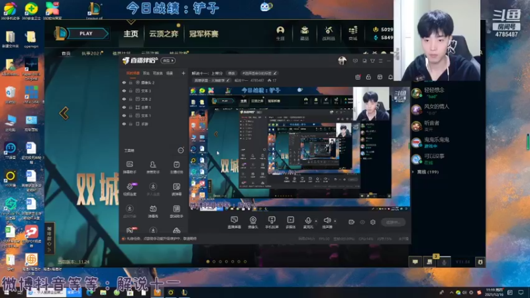The width and height of the screenshot is (530, 298).
Task: Click the voice microphone icon in friends panel
Action: pyautogui.click(x=444, y=262)
